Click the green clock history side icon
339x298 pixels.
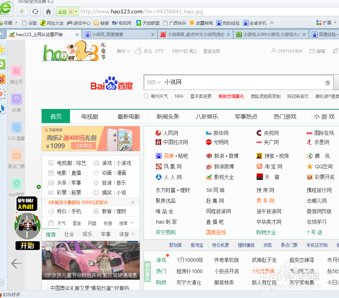click(x=2, y=64)
